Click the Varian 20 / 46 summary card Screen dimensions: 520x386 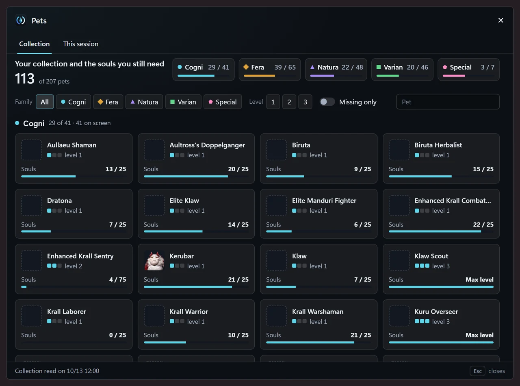click(402, 70)
